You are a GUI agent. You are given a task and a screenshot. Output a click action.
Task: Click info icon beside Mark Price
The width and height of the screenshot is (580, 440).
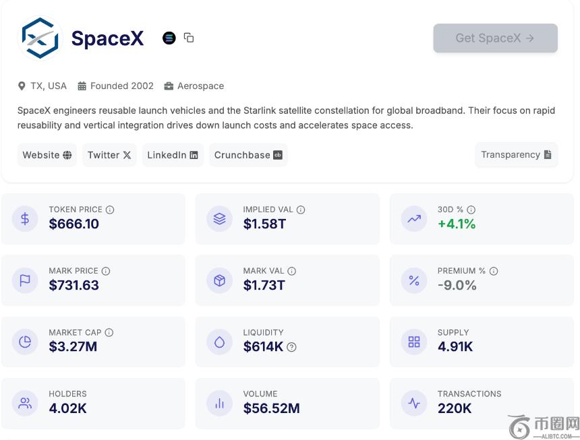pyautogui.click(x=106, y=271)
